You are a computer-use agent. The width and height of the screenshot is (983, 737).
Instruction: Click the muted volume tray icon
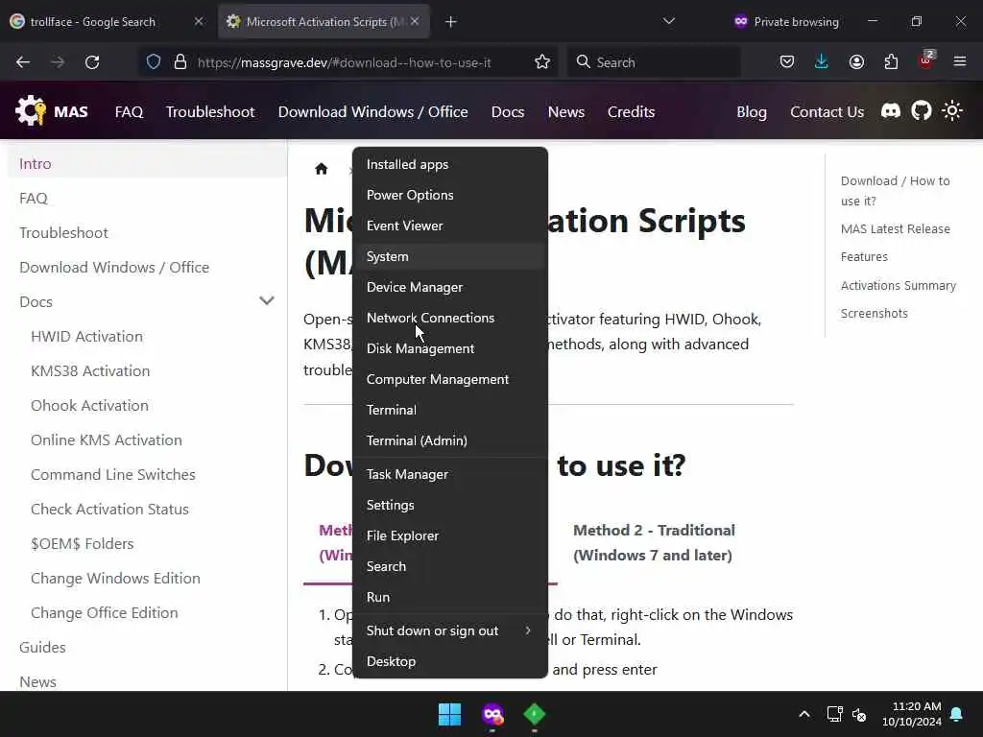859,714
